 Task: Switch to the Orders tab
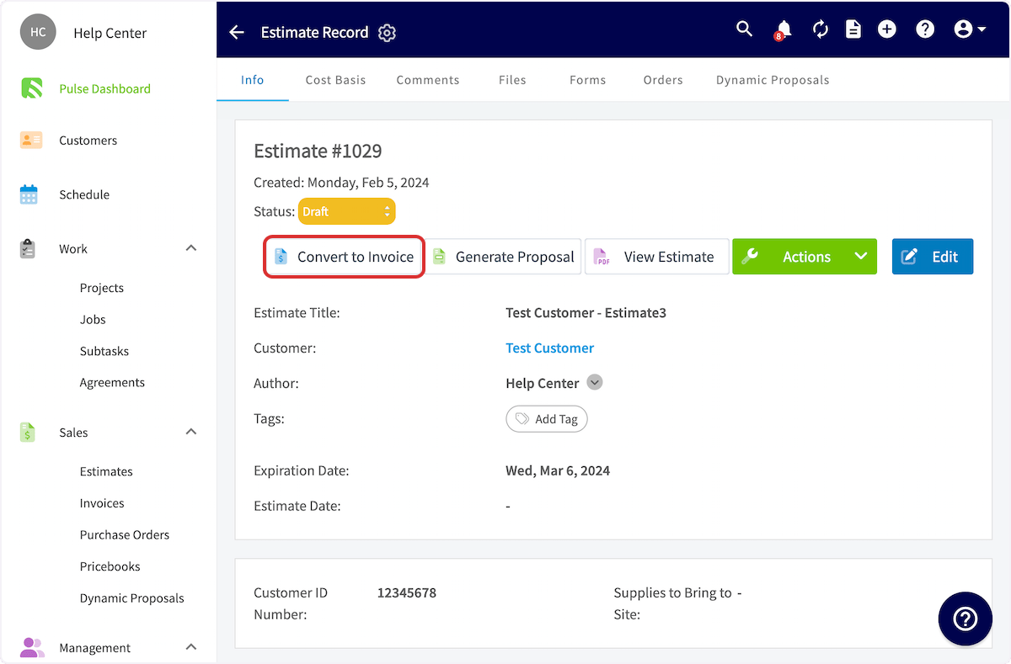(663, 80)
